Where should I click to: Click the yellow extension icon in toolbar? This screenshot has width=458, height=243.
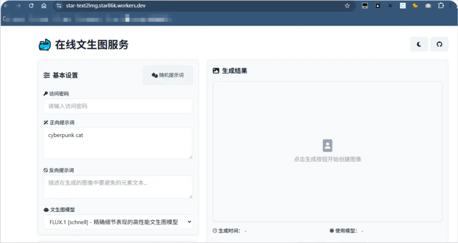(415, 6)
